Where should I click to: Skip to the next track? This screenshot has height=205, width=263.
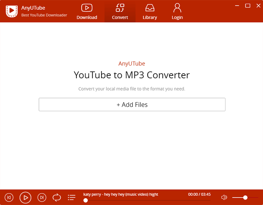pos(42,197)
